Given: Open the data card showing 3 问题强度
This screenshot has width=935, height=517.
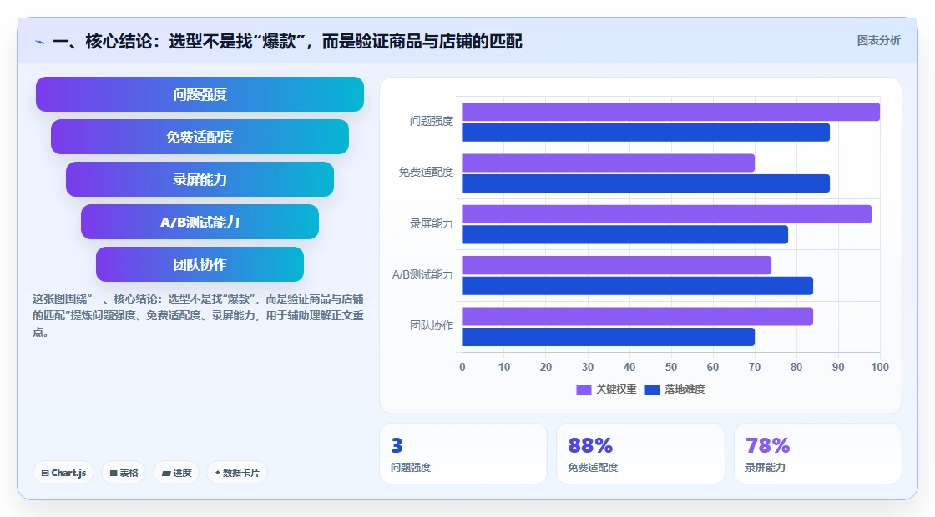Looking at the screenshot, I should (463, 454).
